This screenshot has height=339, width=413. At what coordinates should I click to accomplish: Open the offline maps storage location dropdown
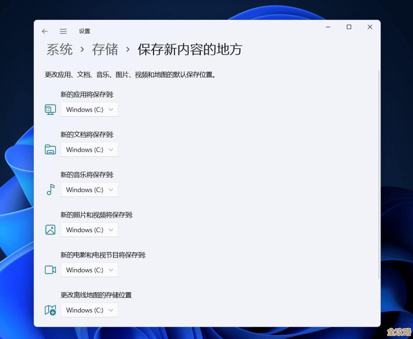point(89,310)
